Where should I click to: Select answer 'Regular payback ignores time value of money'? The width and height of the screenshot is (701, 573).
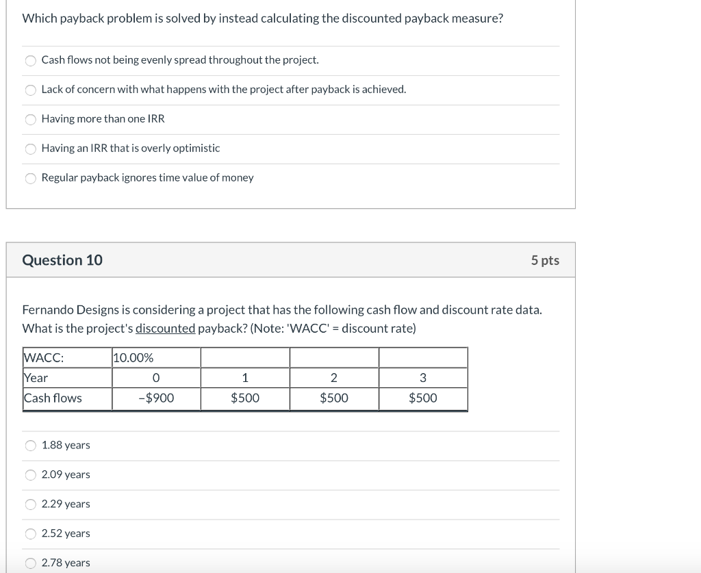pos(30,178)
